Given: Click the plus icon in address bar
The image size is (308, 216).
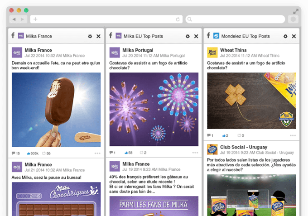Looking at the screenshot, I should pyautogui.click(x=35, y=19).
